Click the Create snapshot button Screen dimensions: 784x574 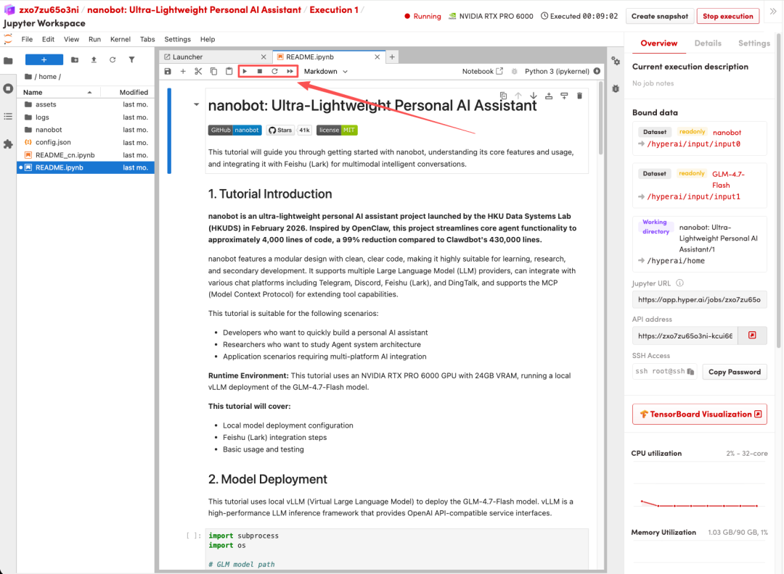pyautogui.click(x=659, y=16)
